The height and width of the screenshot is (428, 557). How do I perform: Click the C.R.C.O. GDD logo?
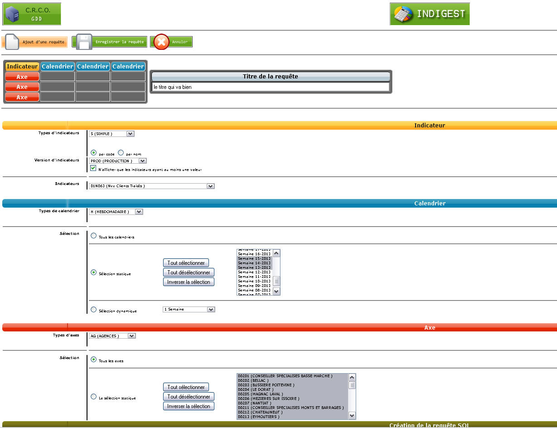32,14
